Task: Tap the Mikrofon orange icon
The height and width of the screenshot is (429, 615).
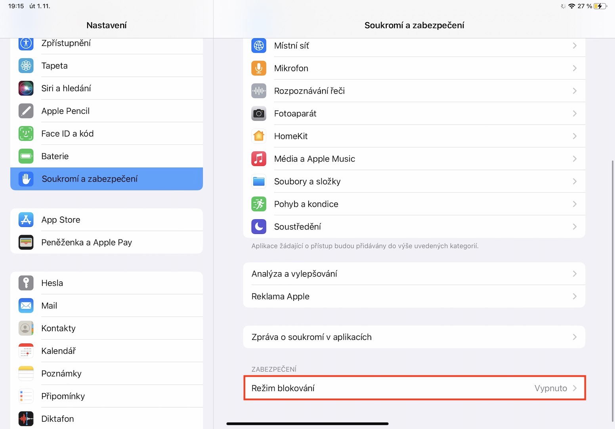Action: coord(259,68)
